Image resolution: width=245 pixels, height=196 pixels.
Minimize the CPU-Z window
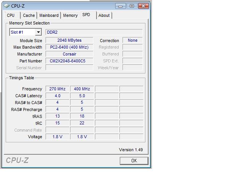(120, 6)
